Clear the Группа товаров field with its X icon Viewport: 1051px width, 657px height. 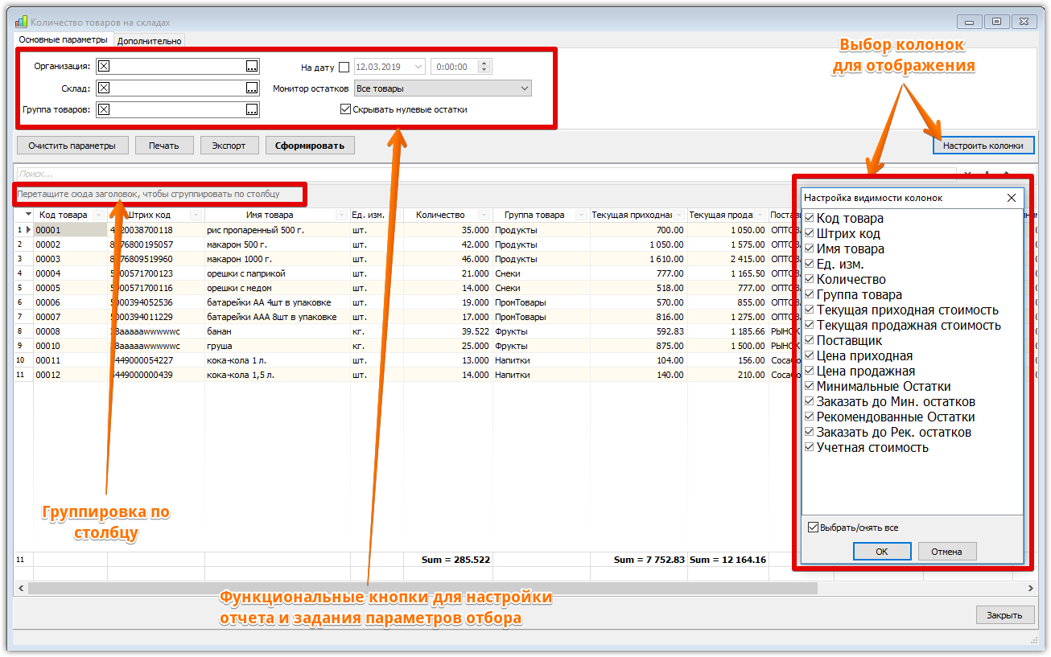[x=104, y=110]
